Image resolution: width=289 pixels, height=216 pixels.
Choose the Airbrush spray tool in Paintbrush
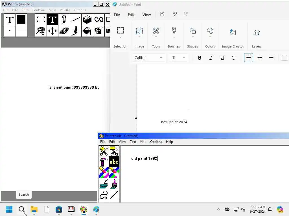[104, 162]
